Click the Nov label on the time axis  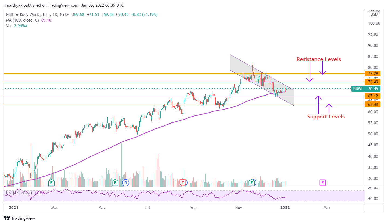pyautogui.click(x=239, y=208)
